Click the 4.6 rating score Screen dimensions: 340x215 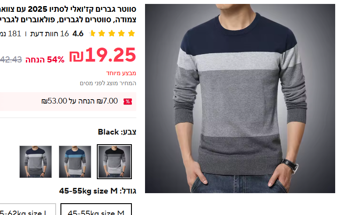[x=78, y=34]
